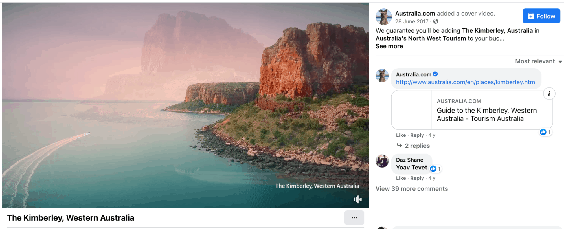The height and width of the screenshot is (229, 564).
Task: Like Daz Shane's comment
Action: pyautogui.click(x=401, y=178)
